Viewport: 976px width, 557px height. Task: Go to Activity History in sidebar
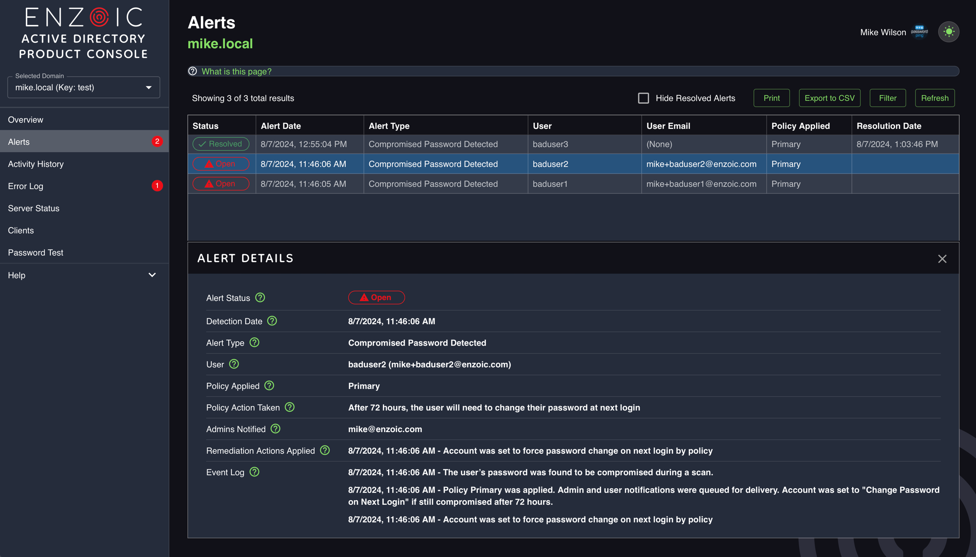point(36,164)
